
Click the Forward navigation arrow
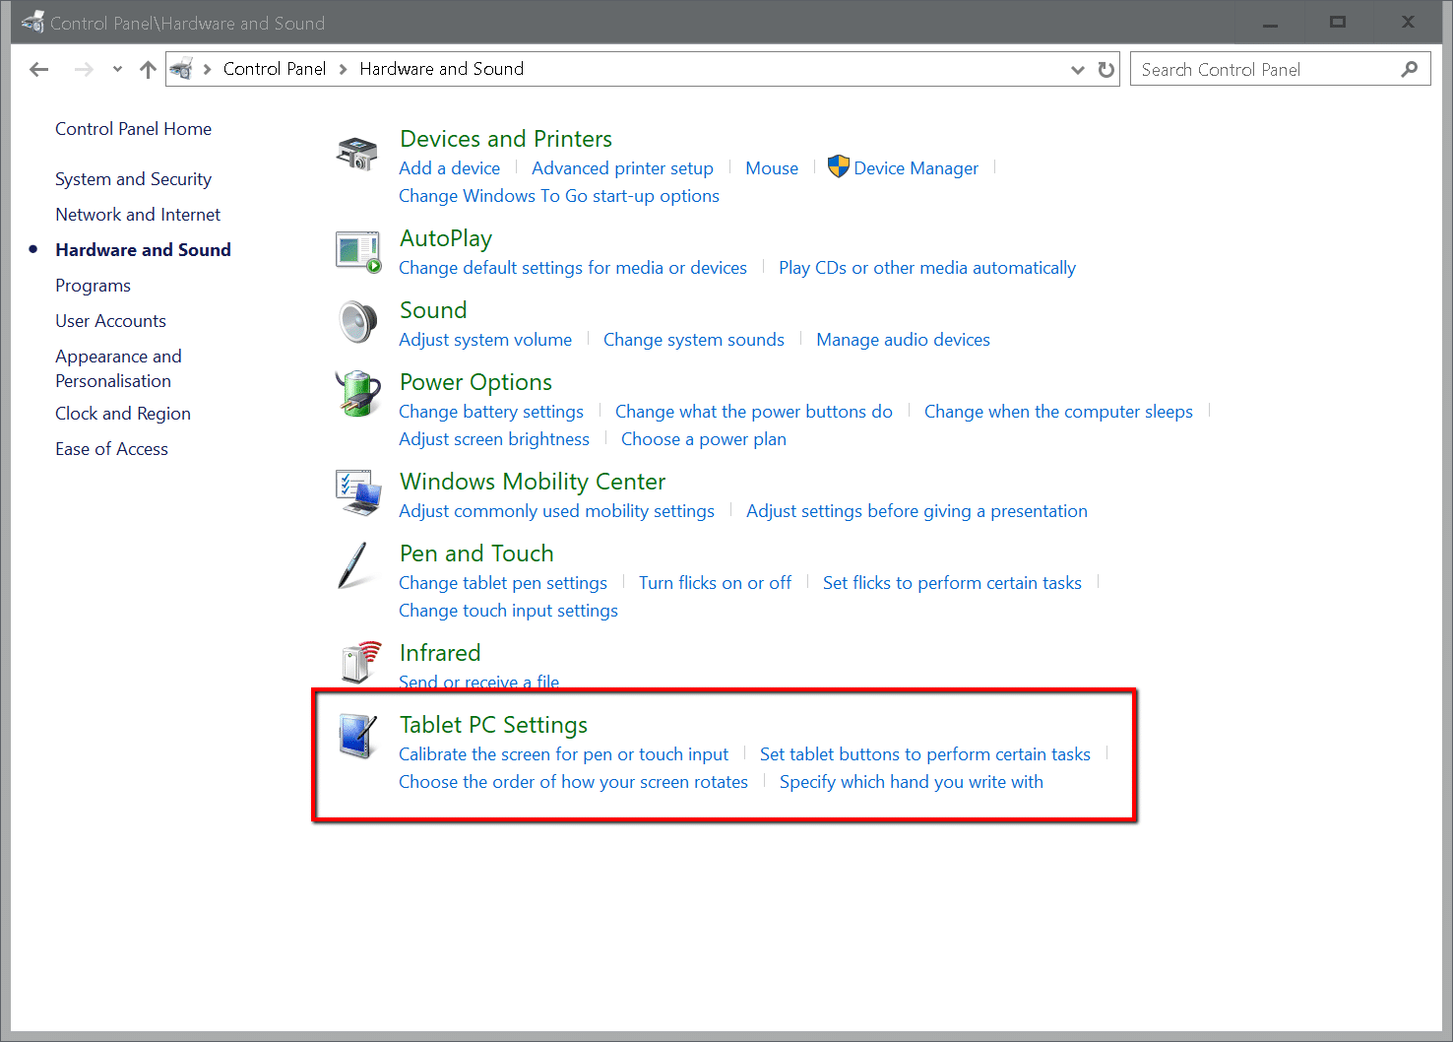(84, 69)
